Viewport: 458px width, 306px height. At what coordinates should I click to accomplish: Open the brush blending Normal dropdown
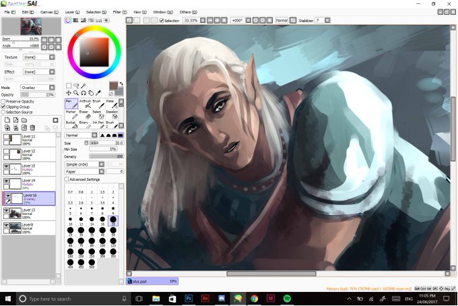(94, 135)
